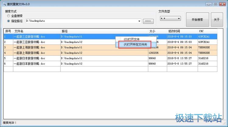Click CRC 43FCE2A1 in row 2
Screen dimensions: 228x127
[204, 42]
